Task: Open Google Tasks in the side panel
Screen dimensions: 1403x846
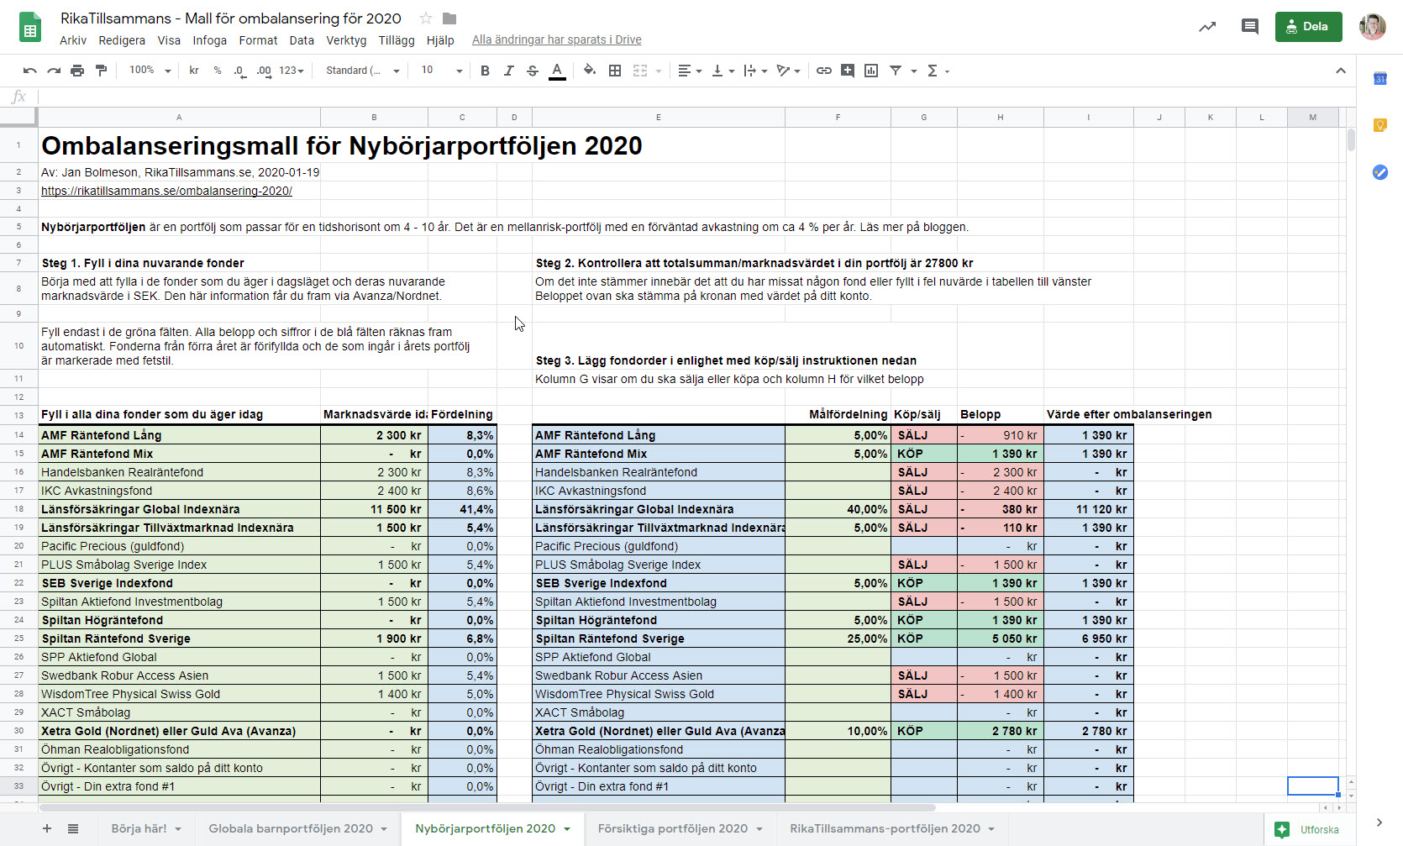Action: coord(1379,172)
